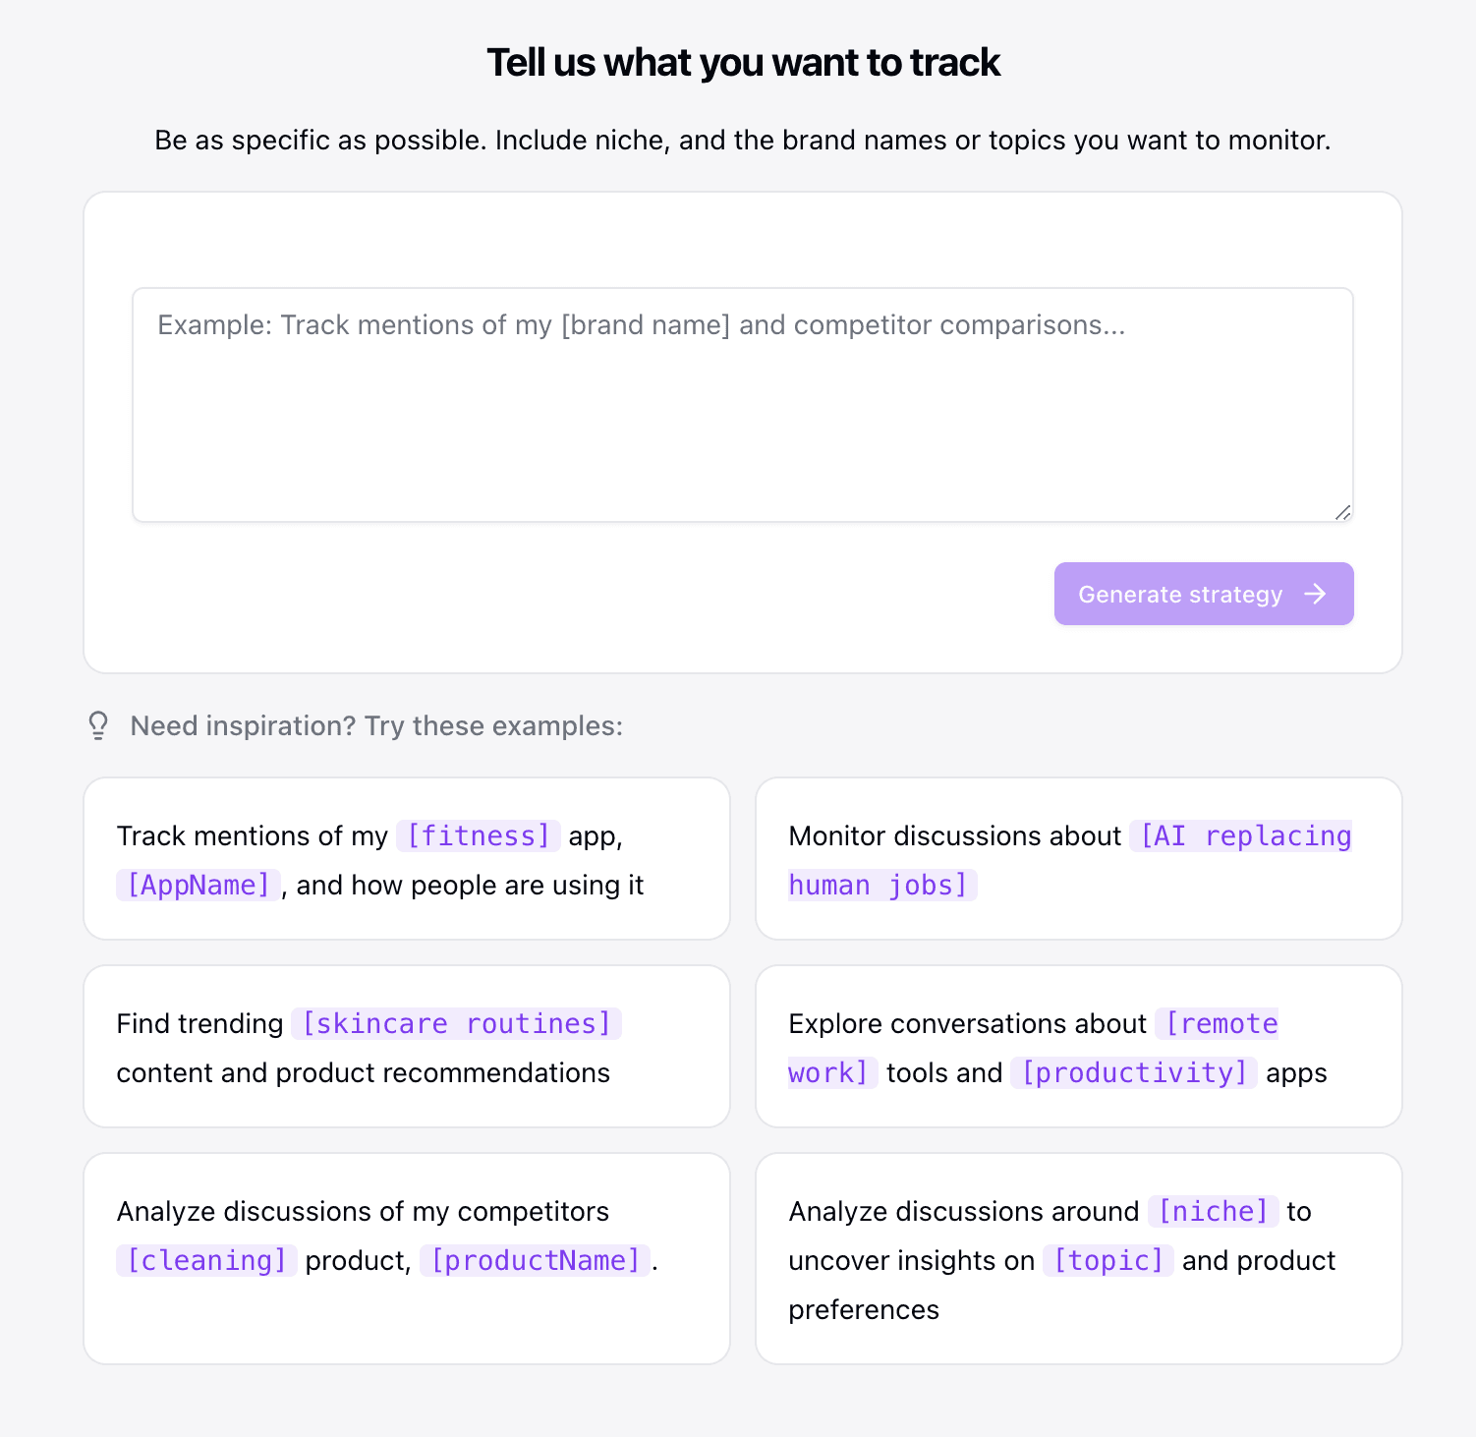The image size is (1476, 1437).
Task: Click the lightbulb inspiration icon
Action: (97, 725)
